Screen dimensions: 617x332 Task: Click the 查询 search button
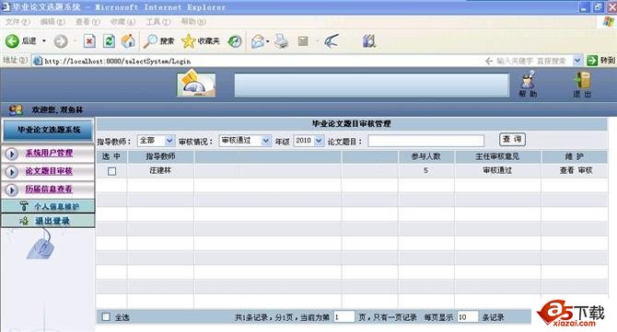tap(512, 139)
